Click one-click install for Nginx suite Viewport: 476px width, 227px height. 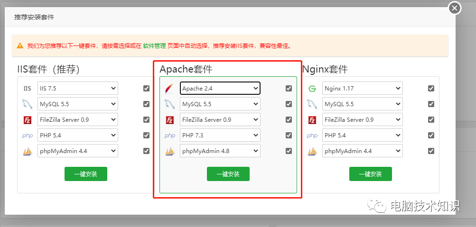pyautogui.click(x=370, y=174)
